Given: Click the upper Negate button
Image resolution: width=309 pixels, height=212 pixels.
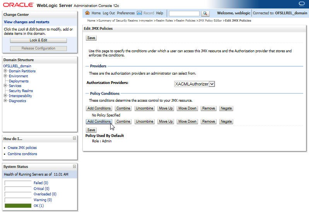Looking at the screenshot, I should coord(226,108).
